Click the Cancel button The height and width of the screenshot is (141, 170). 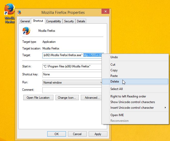77,134
